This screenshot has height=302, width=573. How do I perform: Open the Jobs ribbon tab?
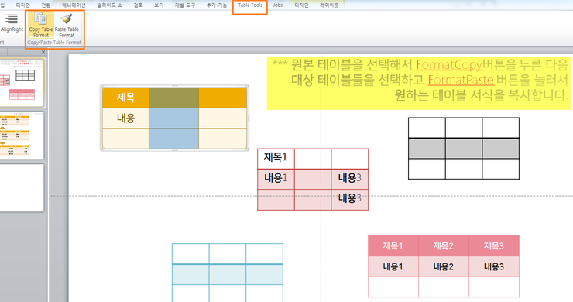pyautogui.click(x=278, y=5)
